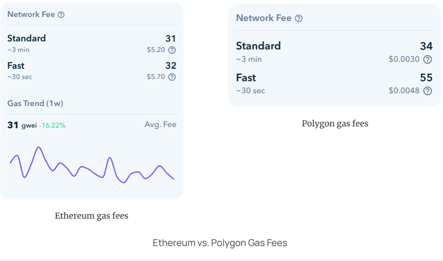
Task: Click Ethereum vs. Polygon Gas Fees title
Action: [220, 243]
